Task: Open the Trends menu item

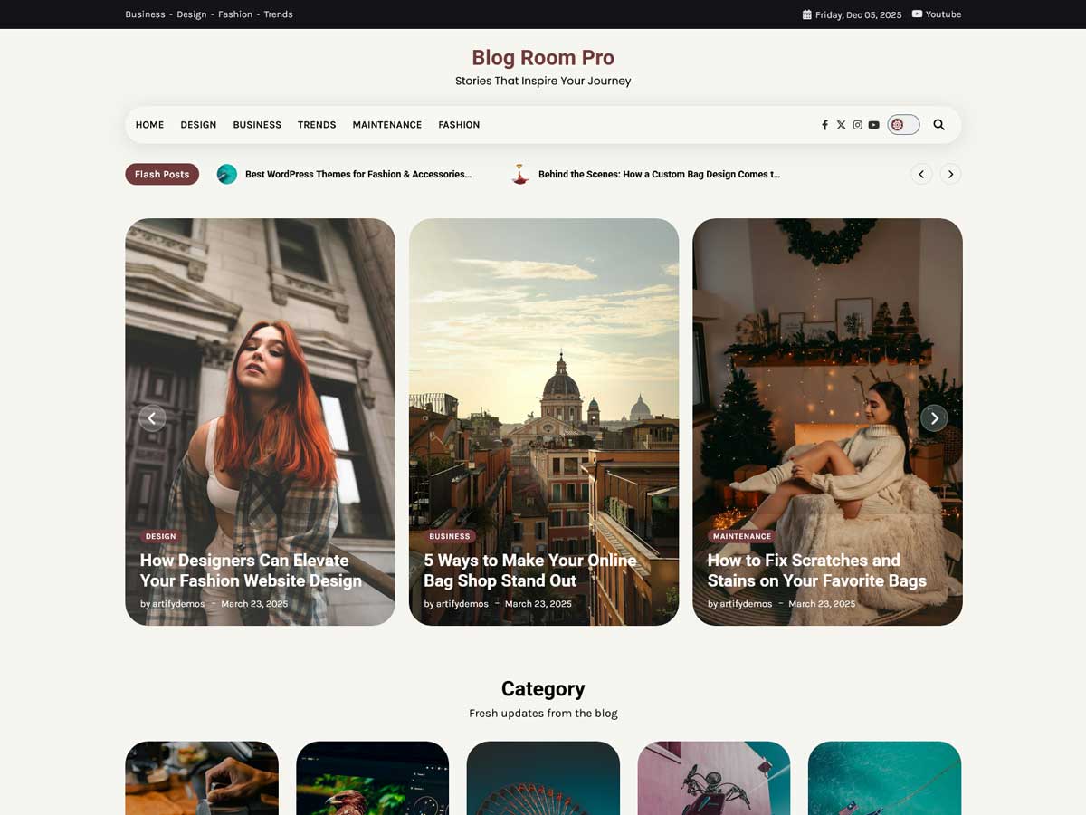Action: click(x=317, y=125)
